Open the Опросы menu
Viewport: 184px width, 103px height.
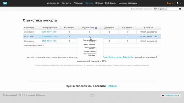pyautogui.click(x=99, y=3)
